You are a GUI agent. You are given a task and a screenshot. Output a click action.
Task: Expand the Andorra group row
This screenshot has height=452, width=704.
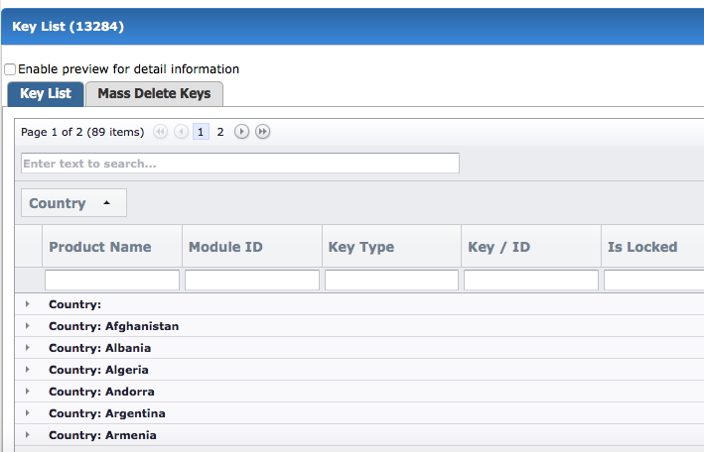pos(28,391)
